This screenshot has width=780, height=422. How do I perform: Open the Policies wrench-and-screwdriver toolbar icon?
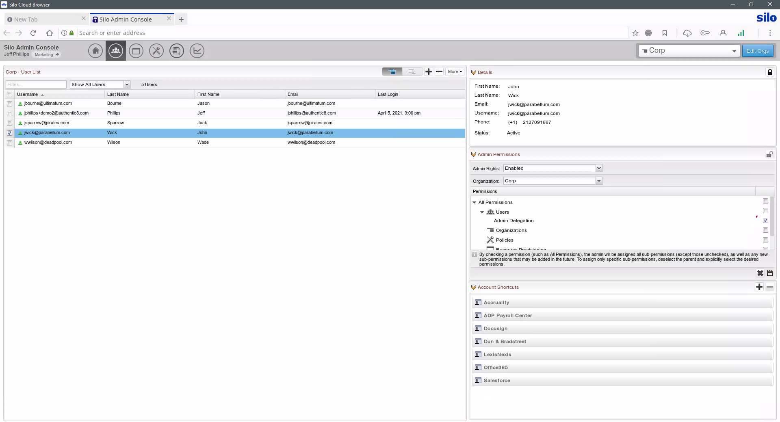[156, 51]
